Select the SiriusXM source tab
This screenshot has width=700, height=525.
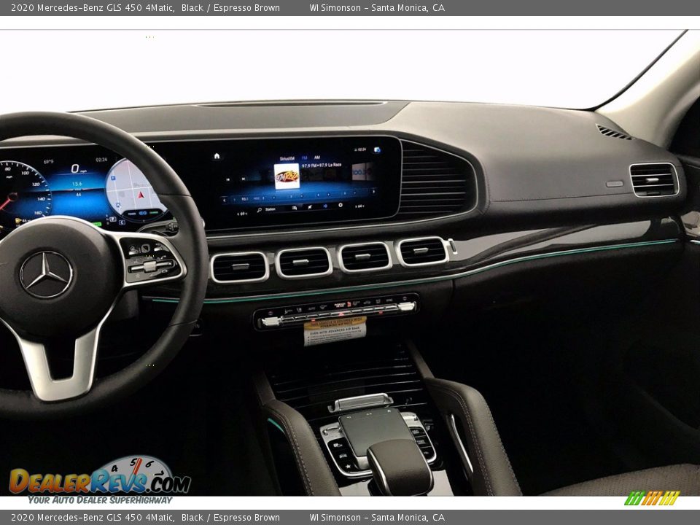(287, 157)
